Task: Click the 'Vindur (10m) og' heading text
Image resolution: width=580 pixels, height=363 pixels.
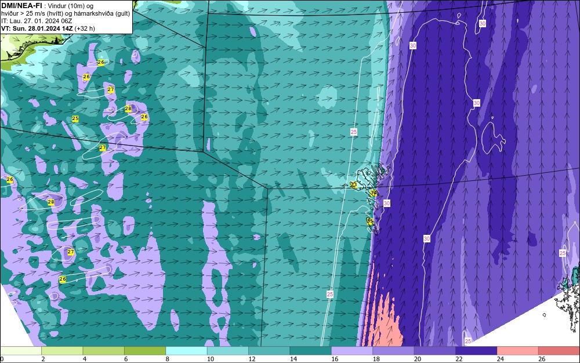Action: (71, 6)
